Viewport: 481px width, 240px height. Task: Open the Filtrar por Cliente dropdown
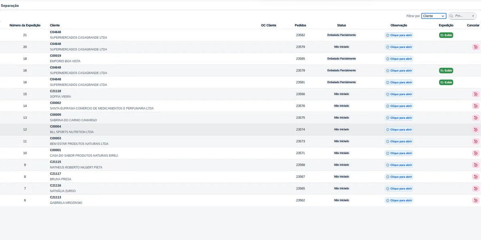tap(434, 16)
